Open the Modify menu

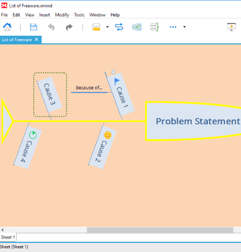point(62,15)
